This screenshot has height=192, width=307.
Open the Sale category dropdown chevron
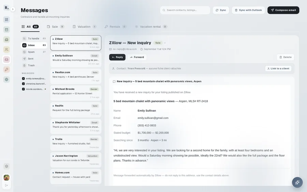165,43
